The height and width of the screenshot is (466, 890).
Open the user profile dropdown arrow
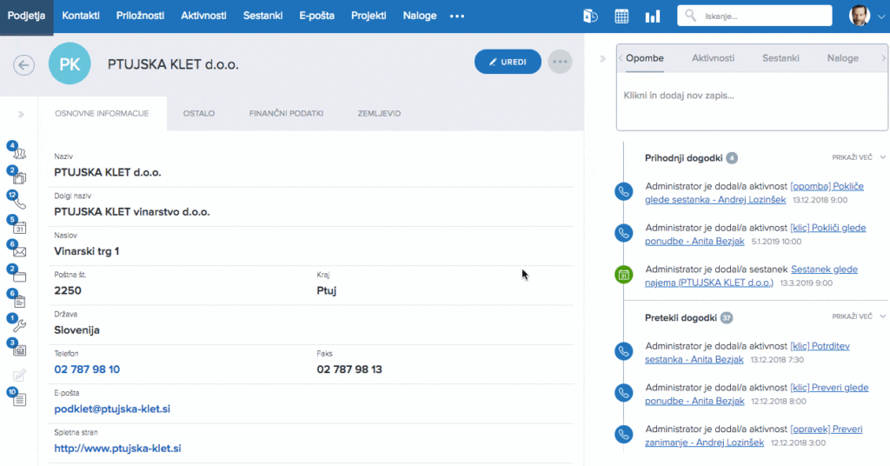(x=877, y=17)
